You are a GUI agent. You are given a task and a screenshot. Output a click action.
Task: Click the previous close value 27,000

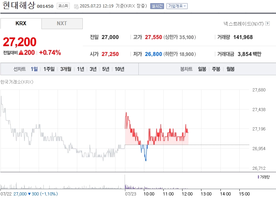point(110,37)
